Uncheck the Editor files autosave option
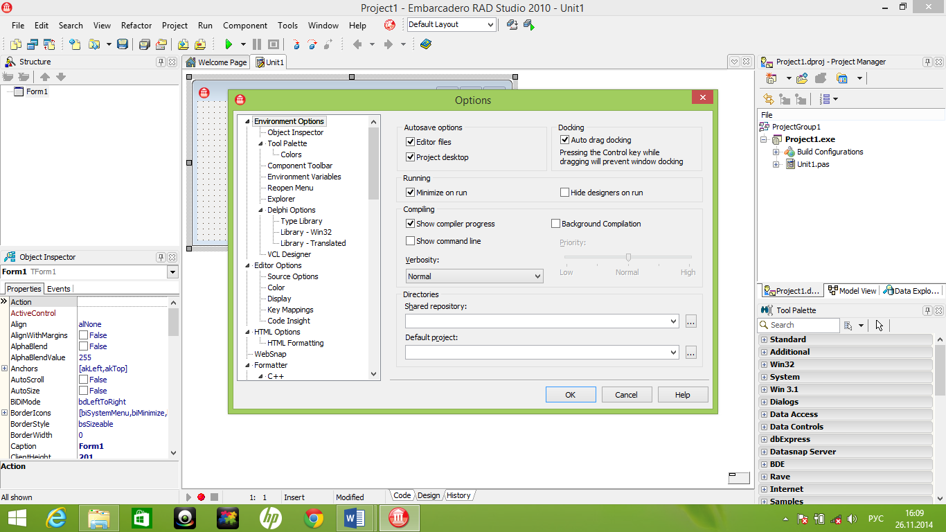The height and width of the screenshot is (532, 946). 411,142
